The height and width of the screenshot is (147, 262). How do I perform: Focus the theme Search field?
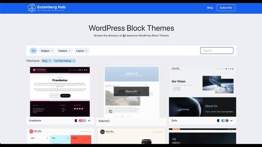[217, 51]
